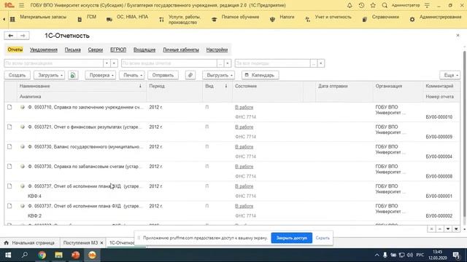Click Закрыть доступ button
This screenshot has width=467, height=262.
click(292, 238)
